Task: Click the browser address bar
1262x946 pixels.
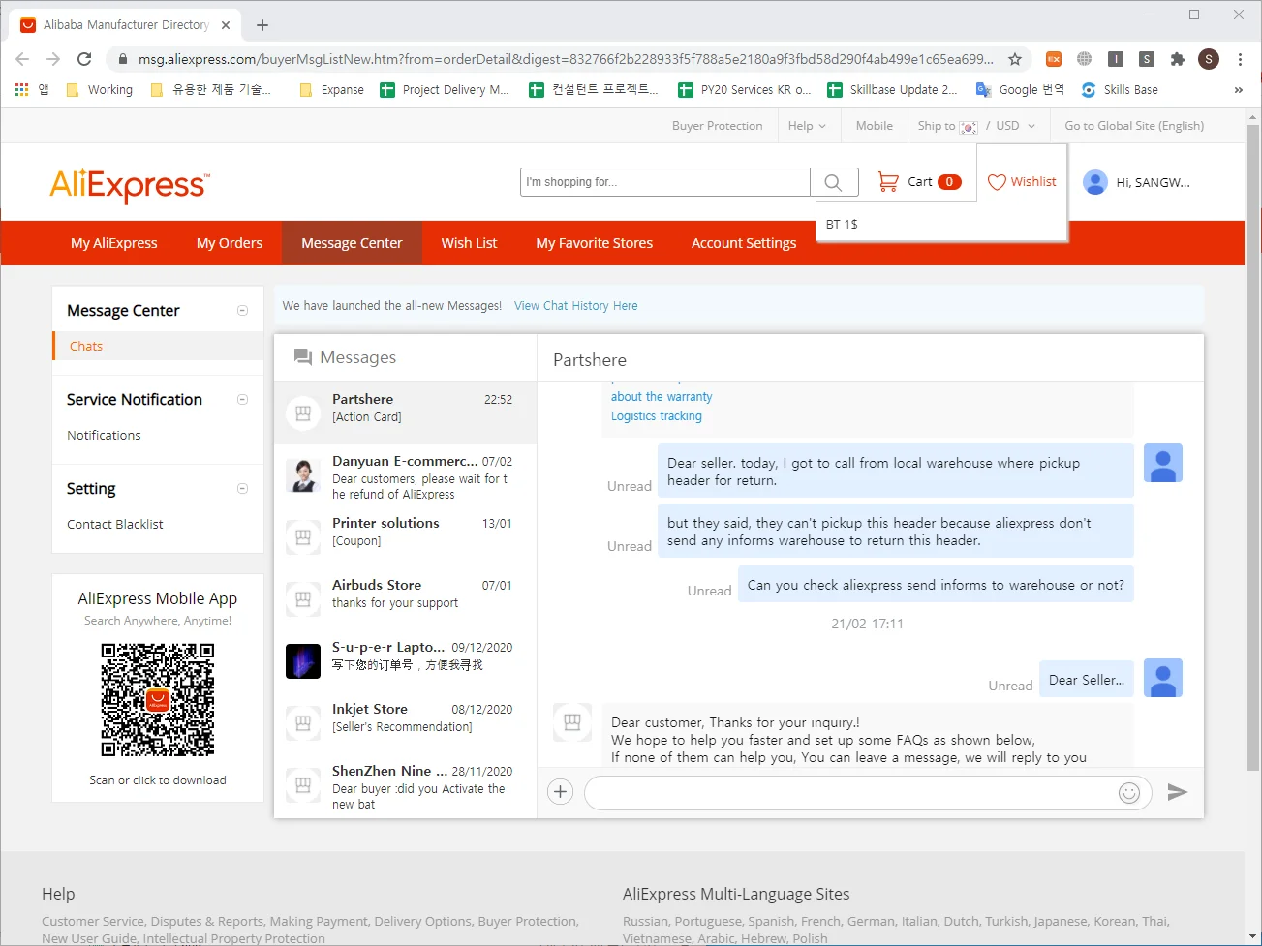Action: click(566, 59)
